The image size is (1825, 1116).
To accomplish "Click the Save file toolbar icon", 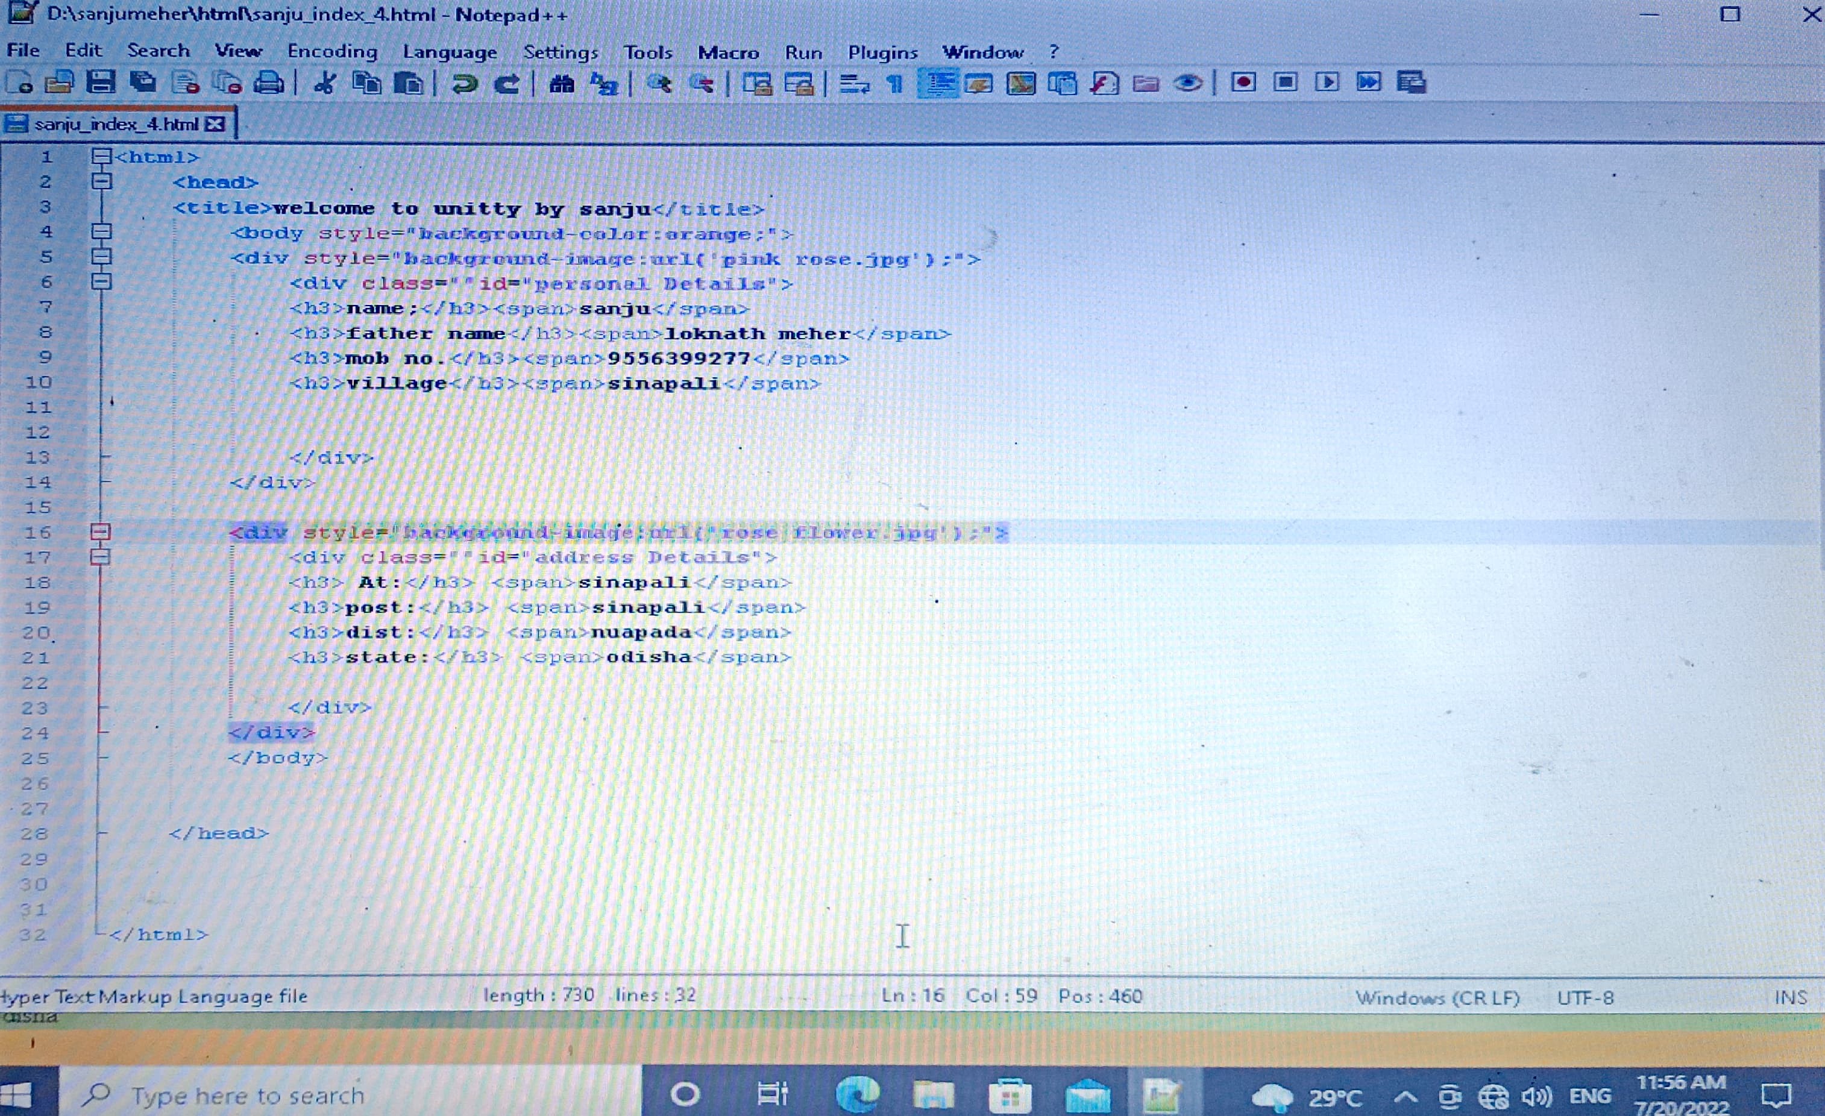I will (101, 83).
